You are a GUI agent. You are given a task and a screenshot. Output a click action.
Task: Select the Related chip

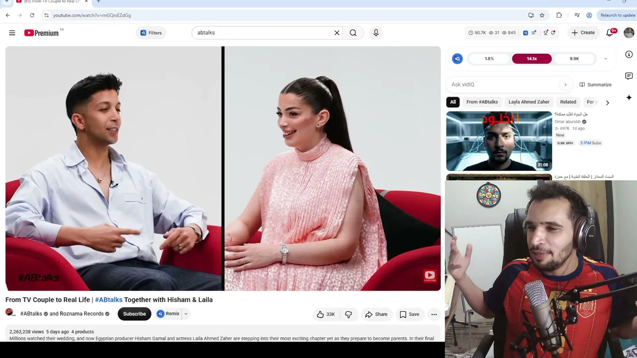568,102
